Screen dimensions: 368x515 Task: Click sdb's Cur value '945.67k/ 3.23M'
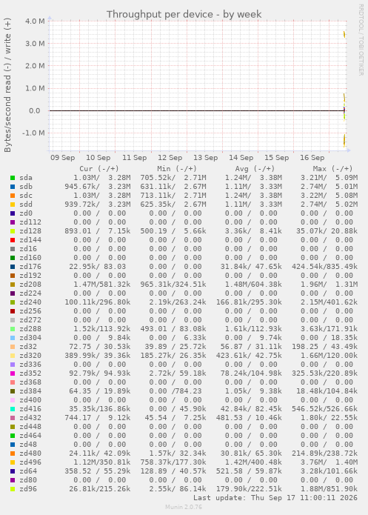tap(98, 187)
